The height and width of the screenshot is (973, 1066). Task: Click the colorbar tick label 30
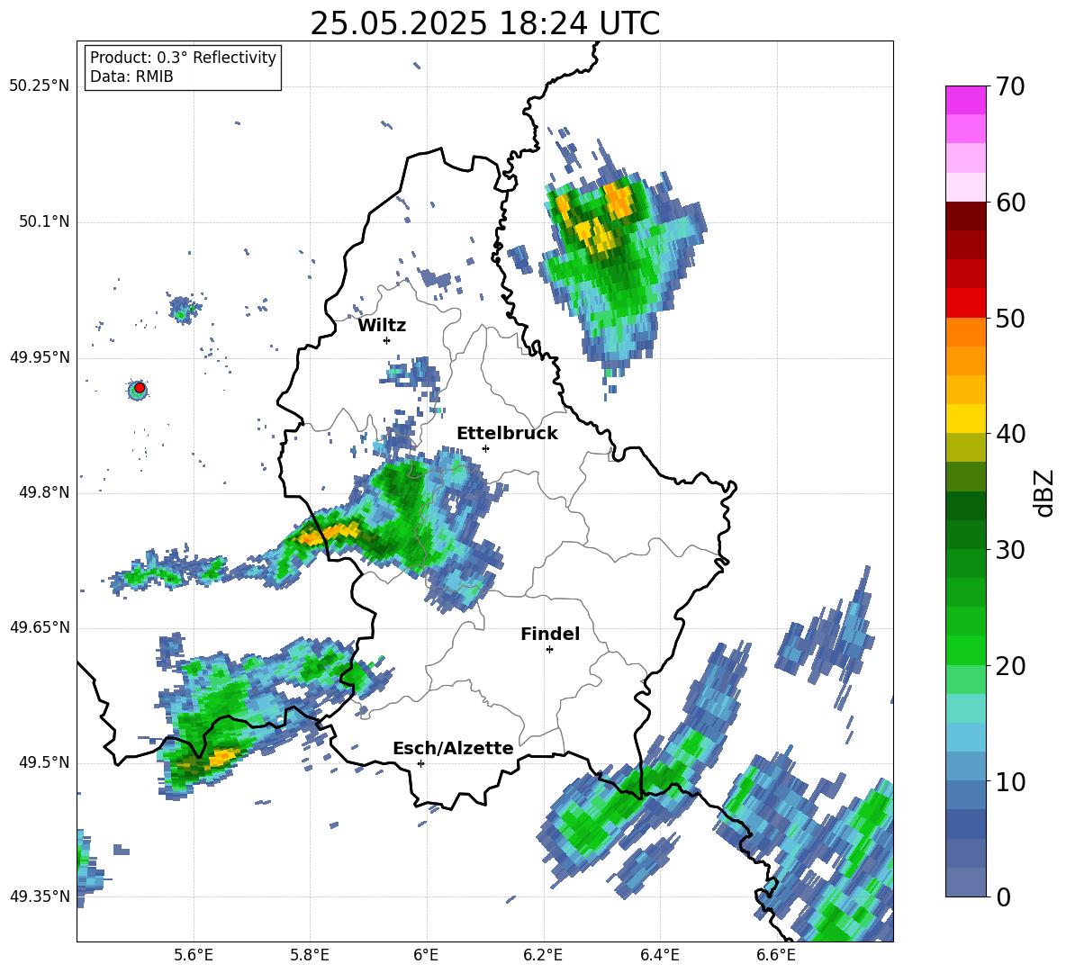[x=1010, y=550]
